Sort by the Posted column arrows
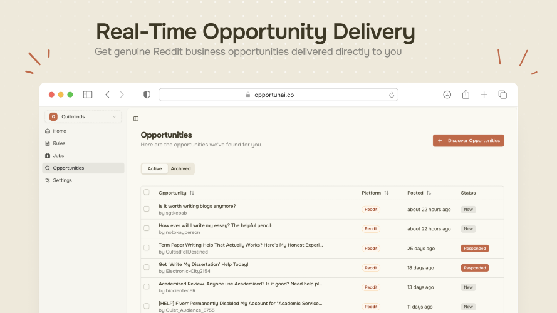This screenshot has width=557, height=313. click(x=429, y=193)
